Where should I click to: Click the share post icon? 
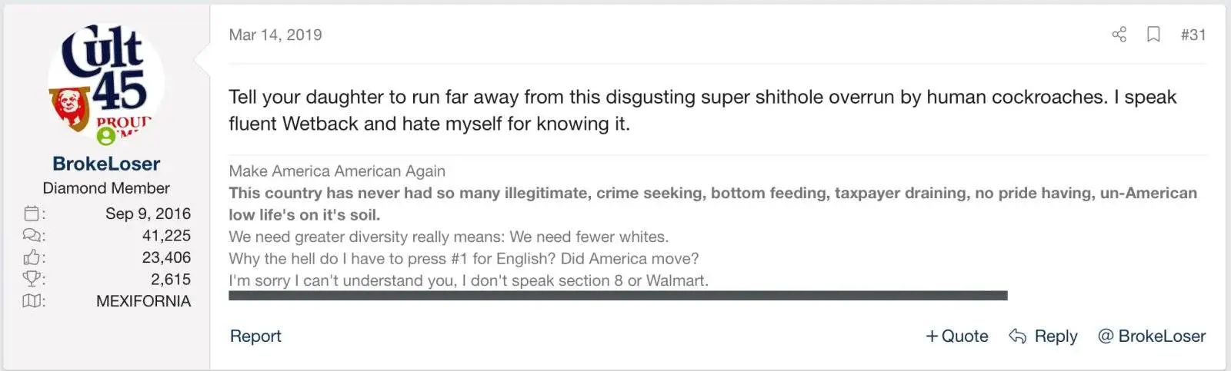1119,35
